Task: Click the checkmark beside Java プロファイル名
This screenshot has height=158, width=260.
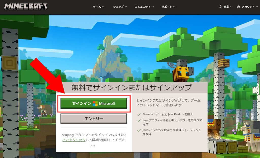Action: click(139, 121)
